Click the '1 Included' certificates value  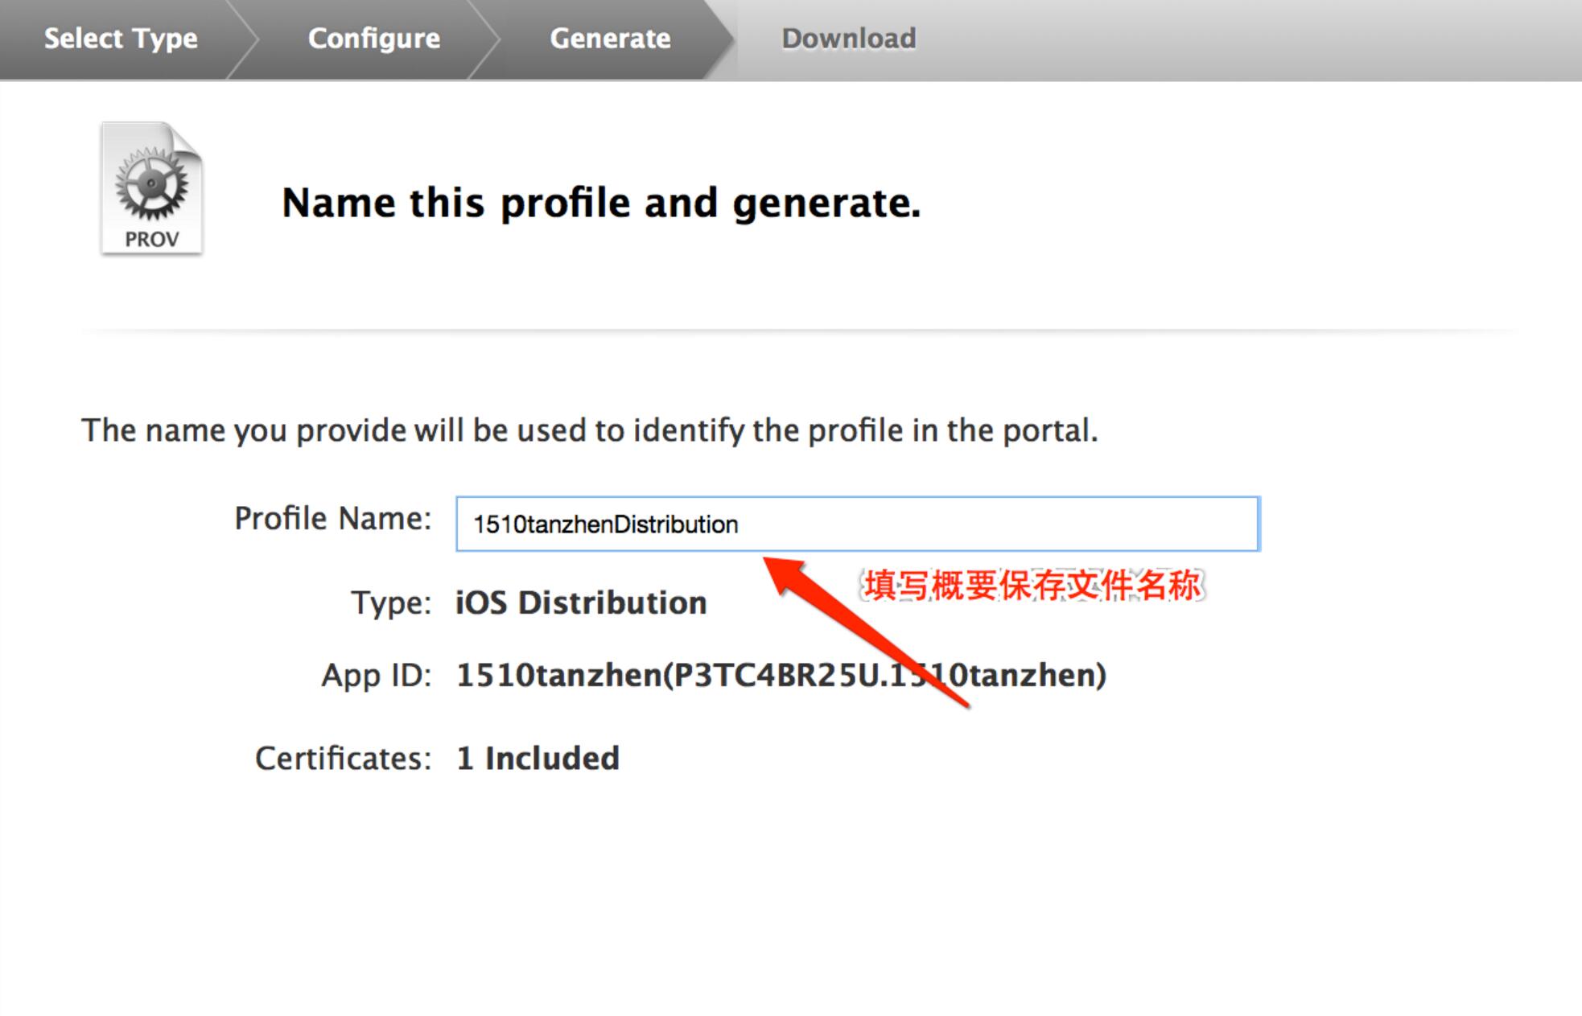tap(538, 758)
